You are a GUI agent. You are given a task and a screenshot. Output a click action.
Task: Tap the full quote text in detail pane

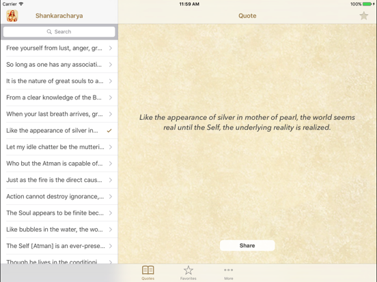pyautogui.click(x=247, y=123)
